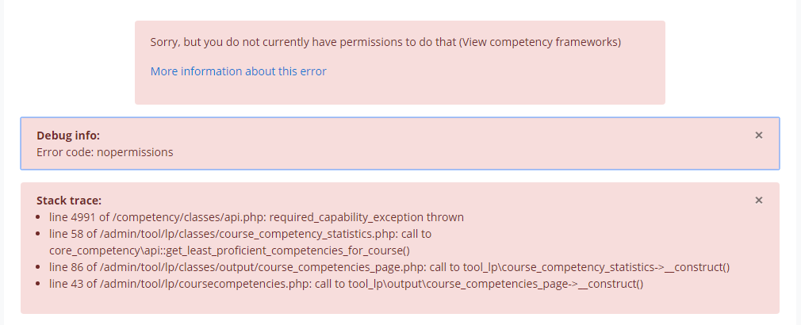Click the Stack trace heading

coord(69,200)
